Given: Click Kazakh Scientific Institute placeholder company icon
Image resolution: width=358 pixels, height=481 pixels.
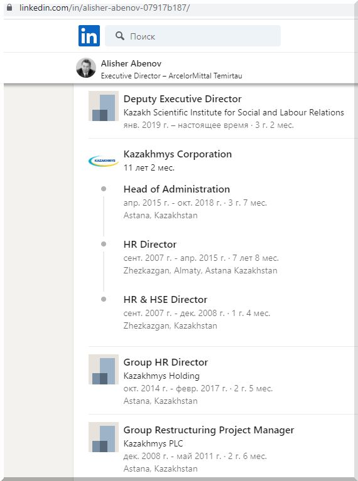Looking at the screenshot, I should (x=104, y=106).
